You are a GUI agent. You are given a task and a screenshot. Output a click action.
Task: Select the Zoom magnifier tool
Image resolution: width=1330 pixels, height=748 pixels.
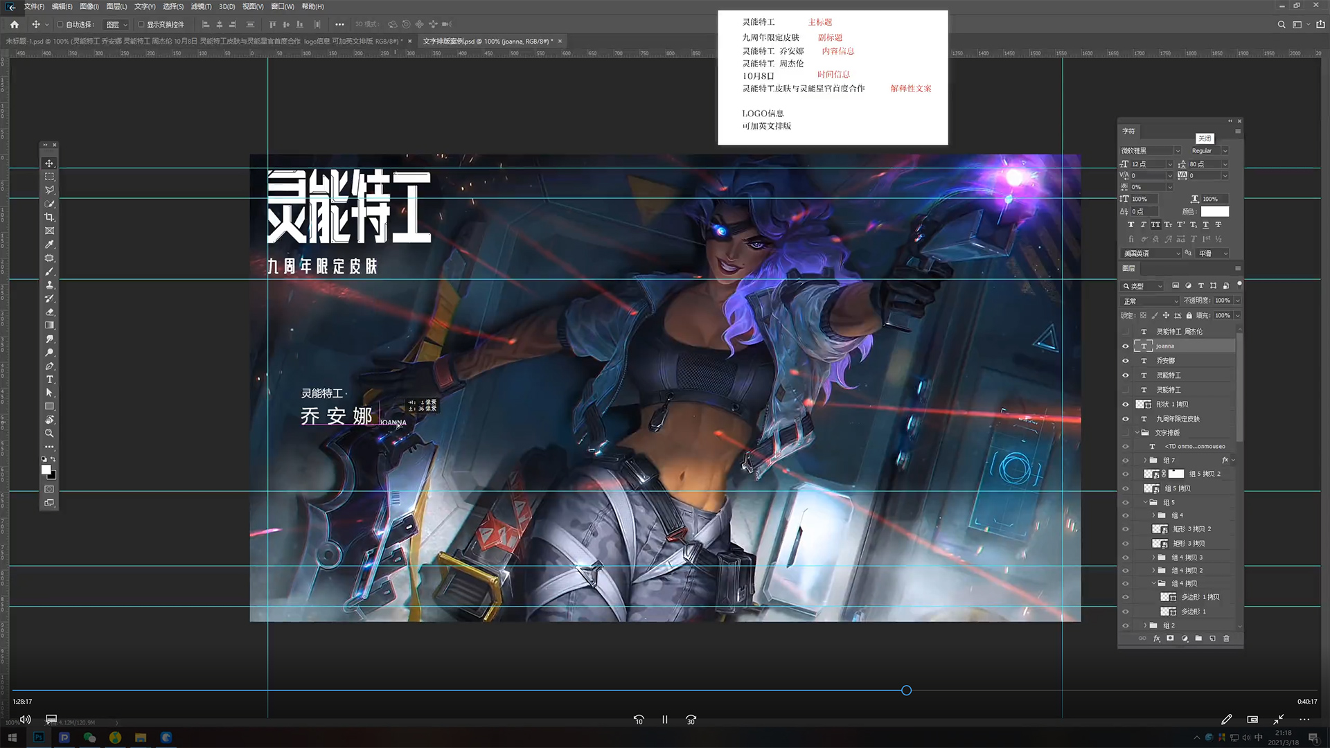[x=49, y=434]
